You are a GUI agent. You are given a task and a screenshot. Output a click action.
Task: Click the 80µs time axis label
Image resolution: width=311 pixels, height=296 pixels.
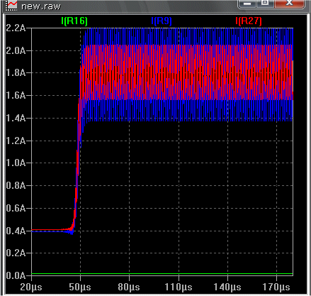129,287
